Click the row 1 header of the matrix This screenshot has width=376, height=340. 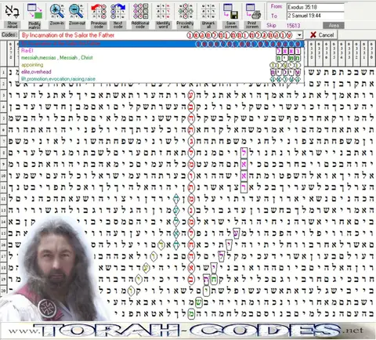point(3,72)
